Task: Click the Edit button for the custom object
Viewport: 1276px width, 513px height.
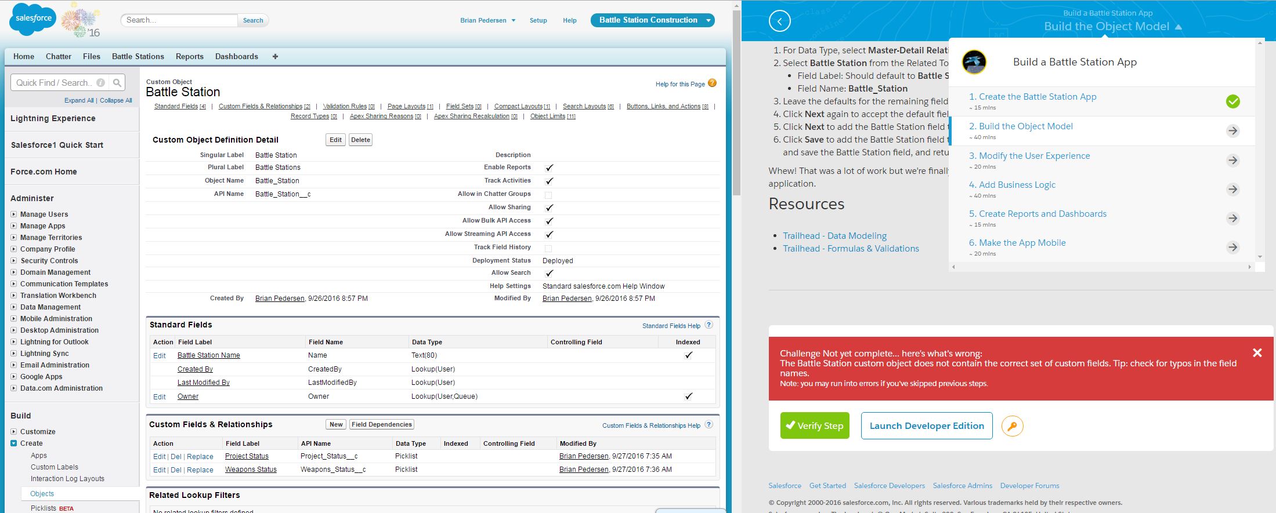Action: 336,140
